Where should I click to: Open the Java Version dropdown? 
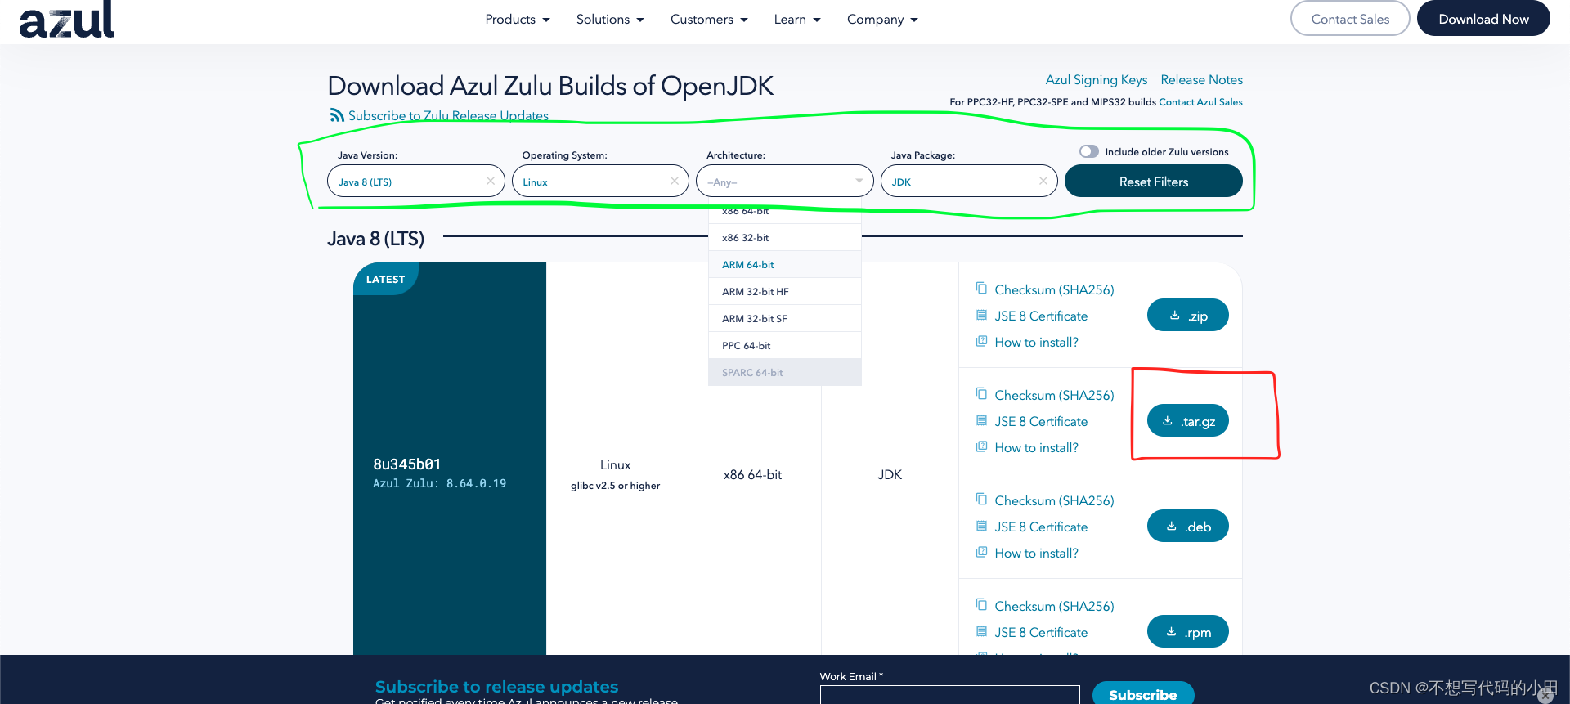pyautogui.click(x=415, y=181)
